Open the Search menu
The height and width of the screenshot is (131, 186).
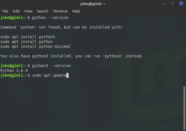point(42,11)
